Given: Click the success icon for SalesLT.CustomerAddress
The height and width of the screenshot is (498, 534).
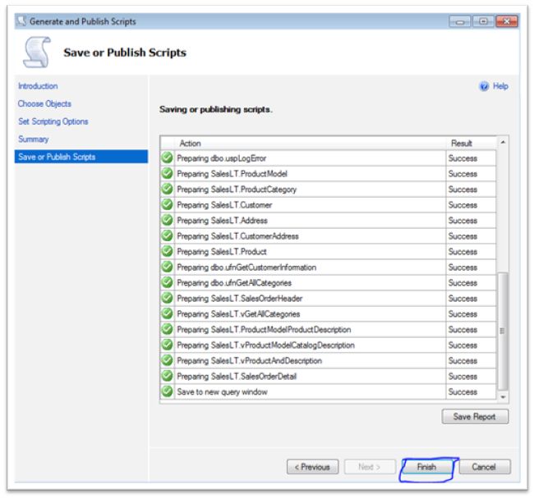Looking at the screenshot, I should pos(168,235).
